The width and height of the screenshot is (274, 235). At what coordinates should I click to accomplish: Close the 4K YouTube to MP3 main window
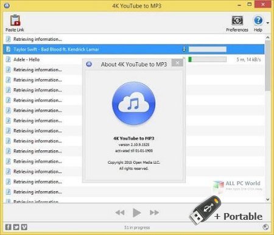pos(263,4)
